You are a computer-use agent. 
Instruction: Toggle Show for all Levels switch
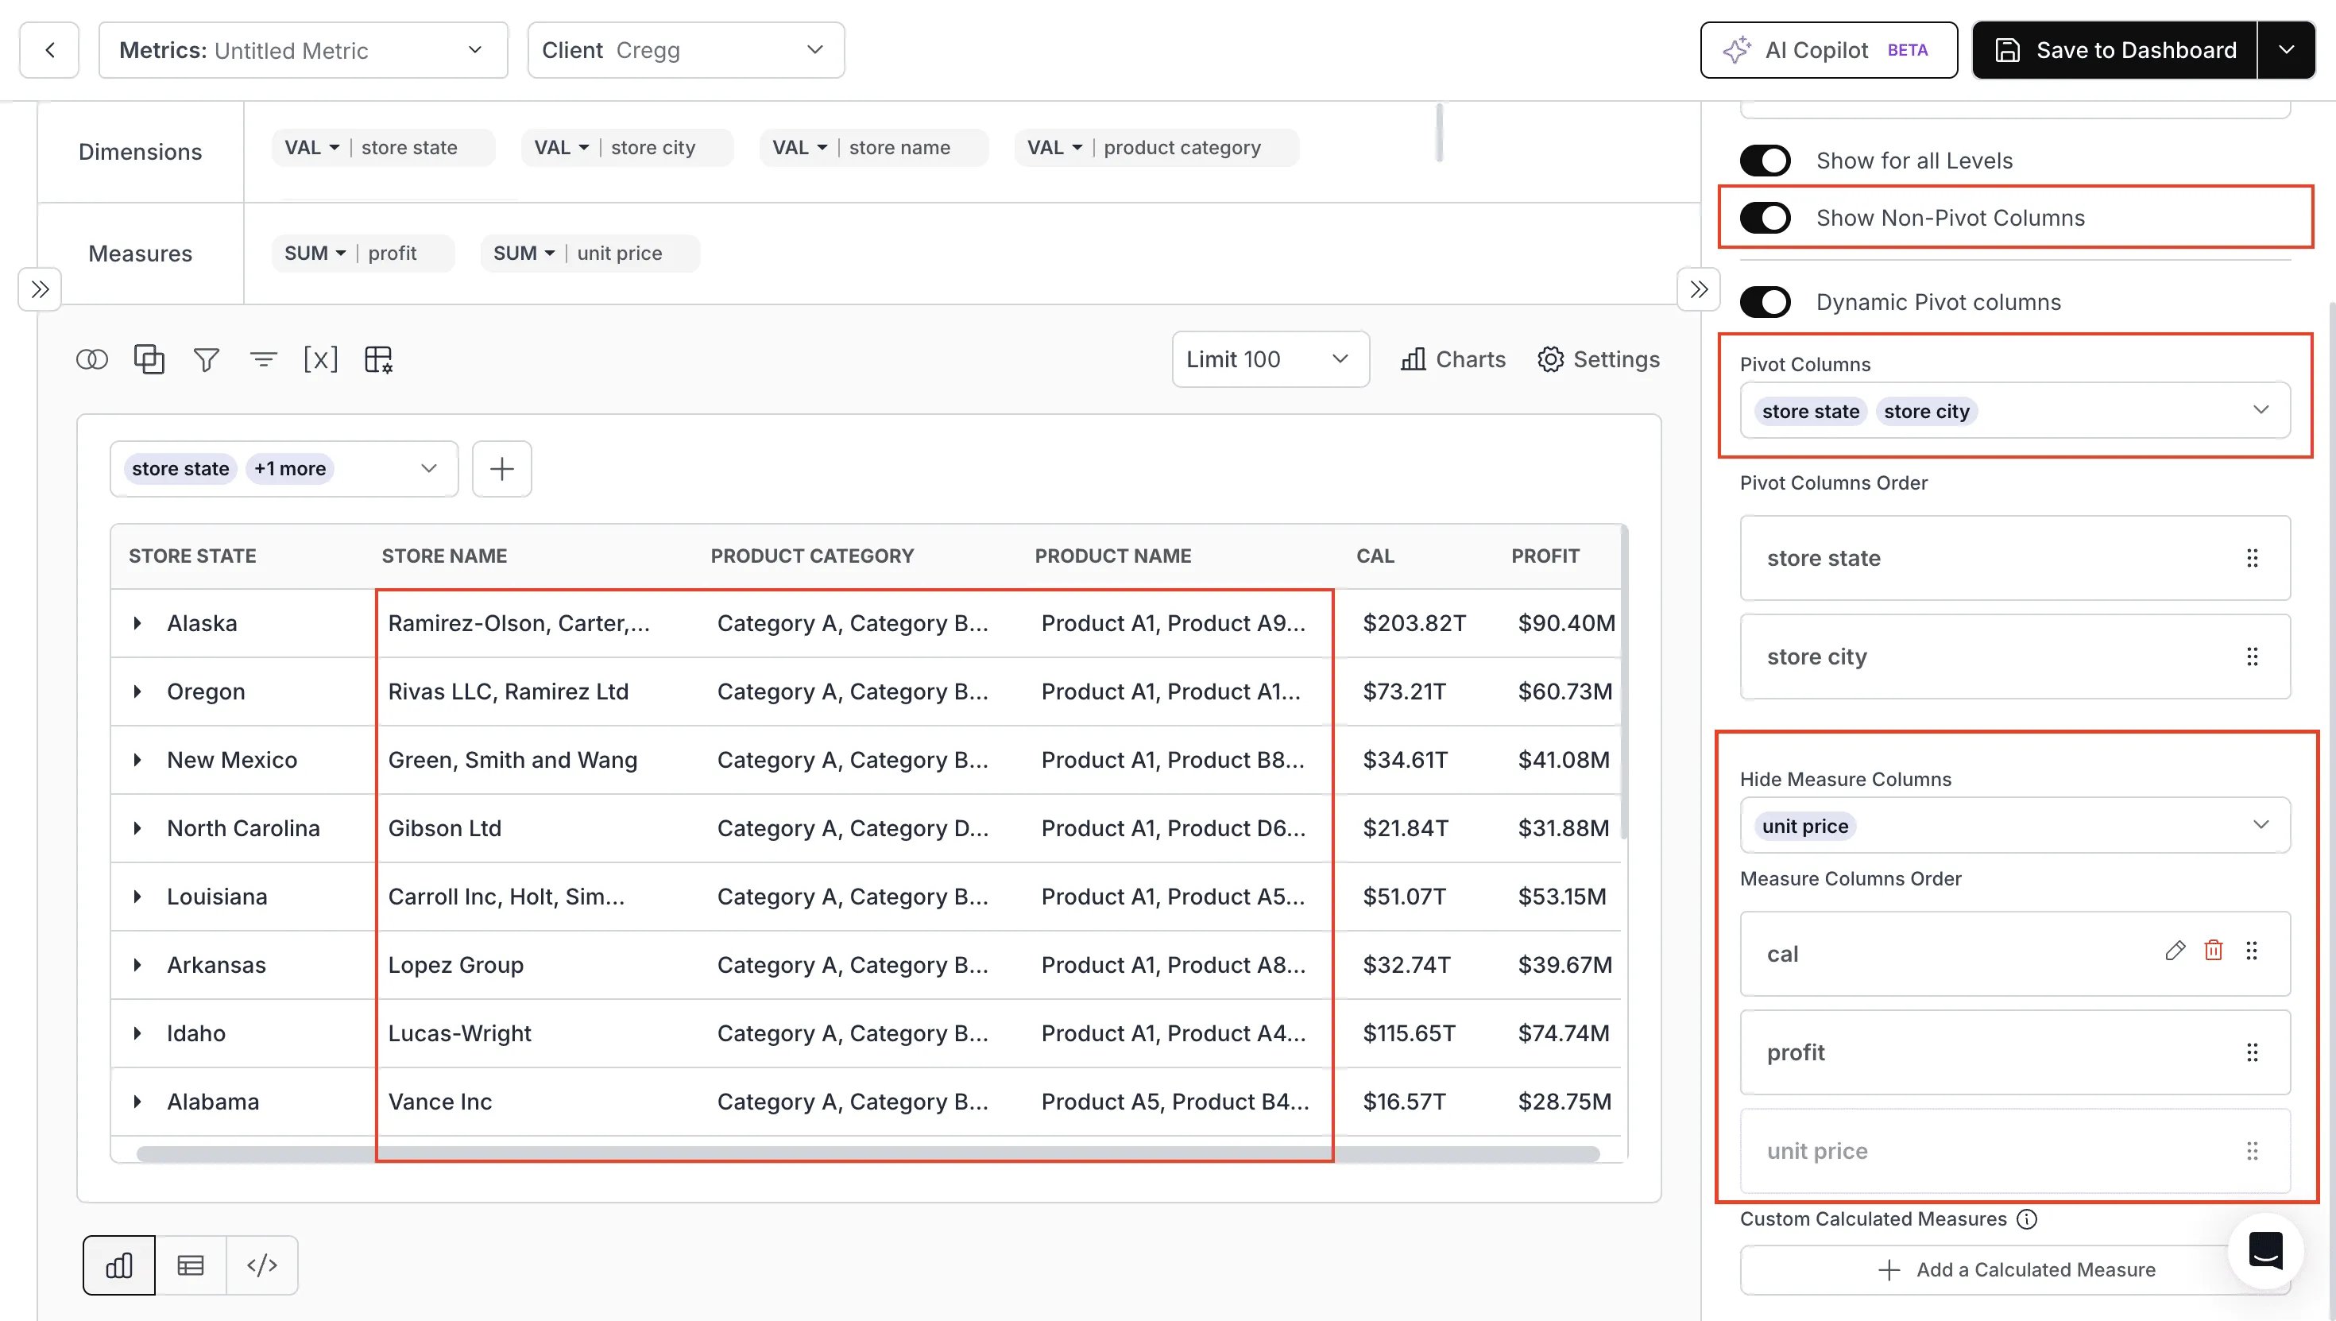pyautogui.click(x=1765, y=161)
